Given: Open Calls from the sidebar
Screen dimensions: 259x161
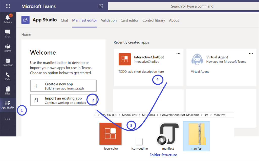Looking at the screenshot, I should 8,76.
